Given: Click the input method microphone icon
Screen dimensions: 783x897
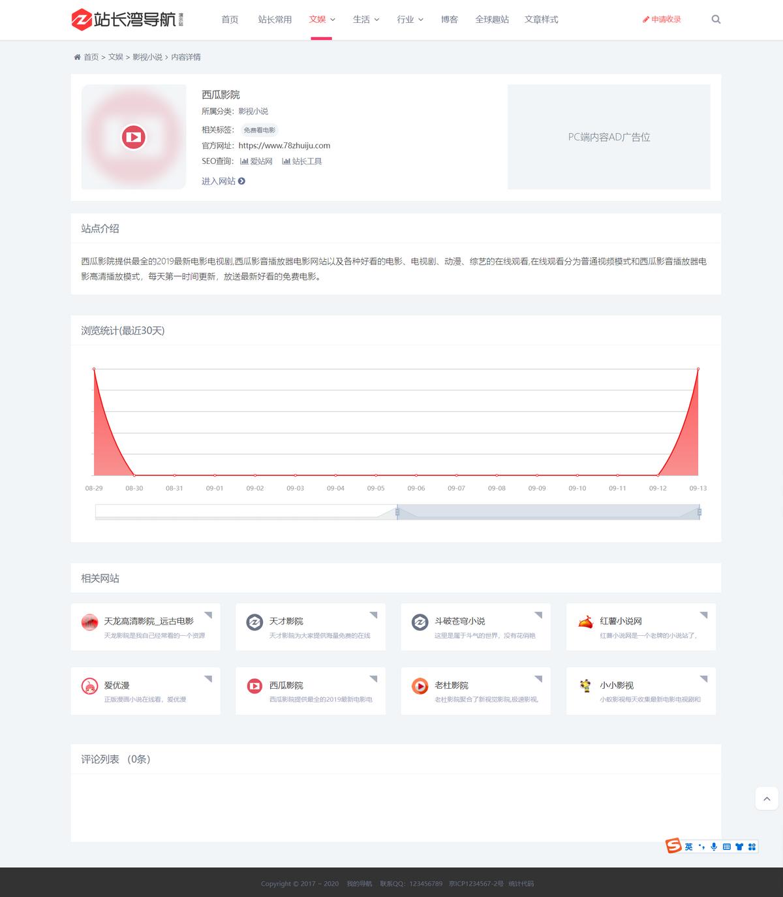Looking at the screenshot, I should pos(714,847).
